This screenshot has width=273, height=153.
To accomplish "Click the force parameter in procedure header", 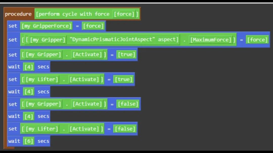I will click(x=124, y=14).
